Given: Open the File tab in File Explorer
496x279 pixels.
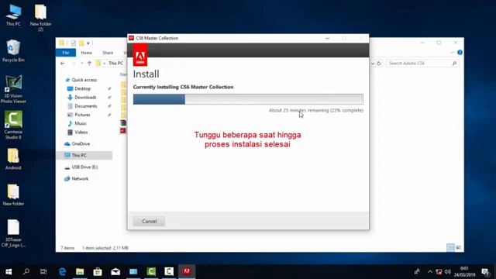Looking at the screenshot, I should click(x=66, y=53).
